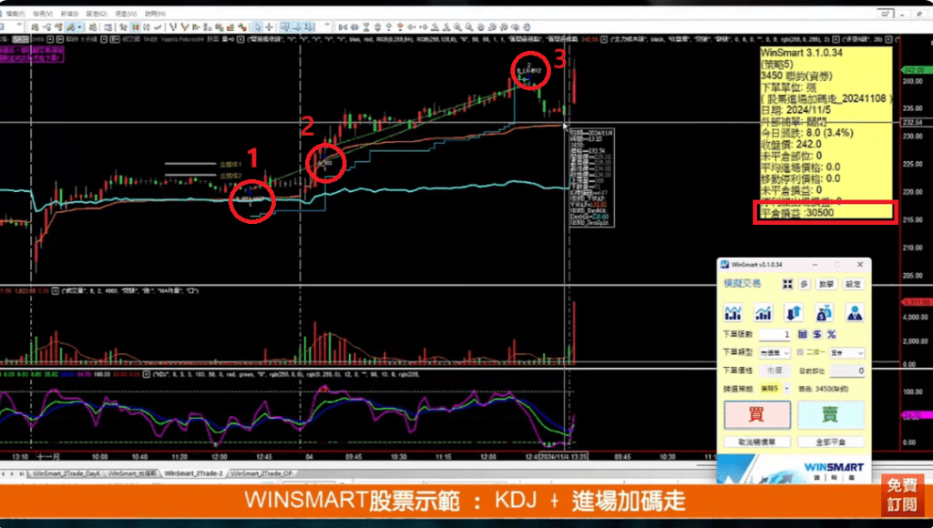Click the 市價 market price button
Viewport: 933px width, 528px height.
[x=774, y=371]
